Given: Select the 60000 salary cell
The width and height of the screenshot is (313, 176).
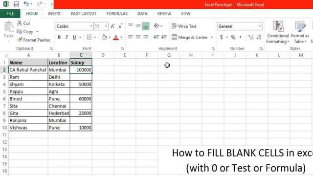Looking at the screenshot, I should pos(81,99).
